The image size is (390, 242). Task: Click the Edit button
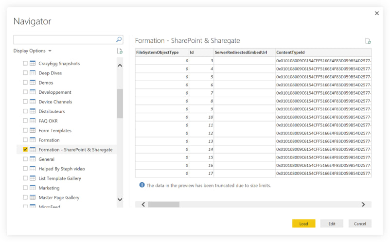point(332,224)
